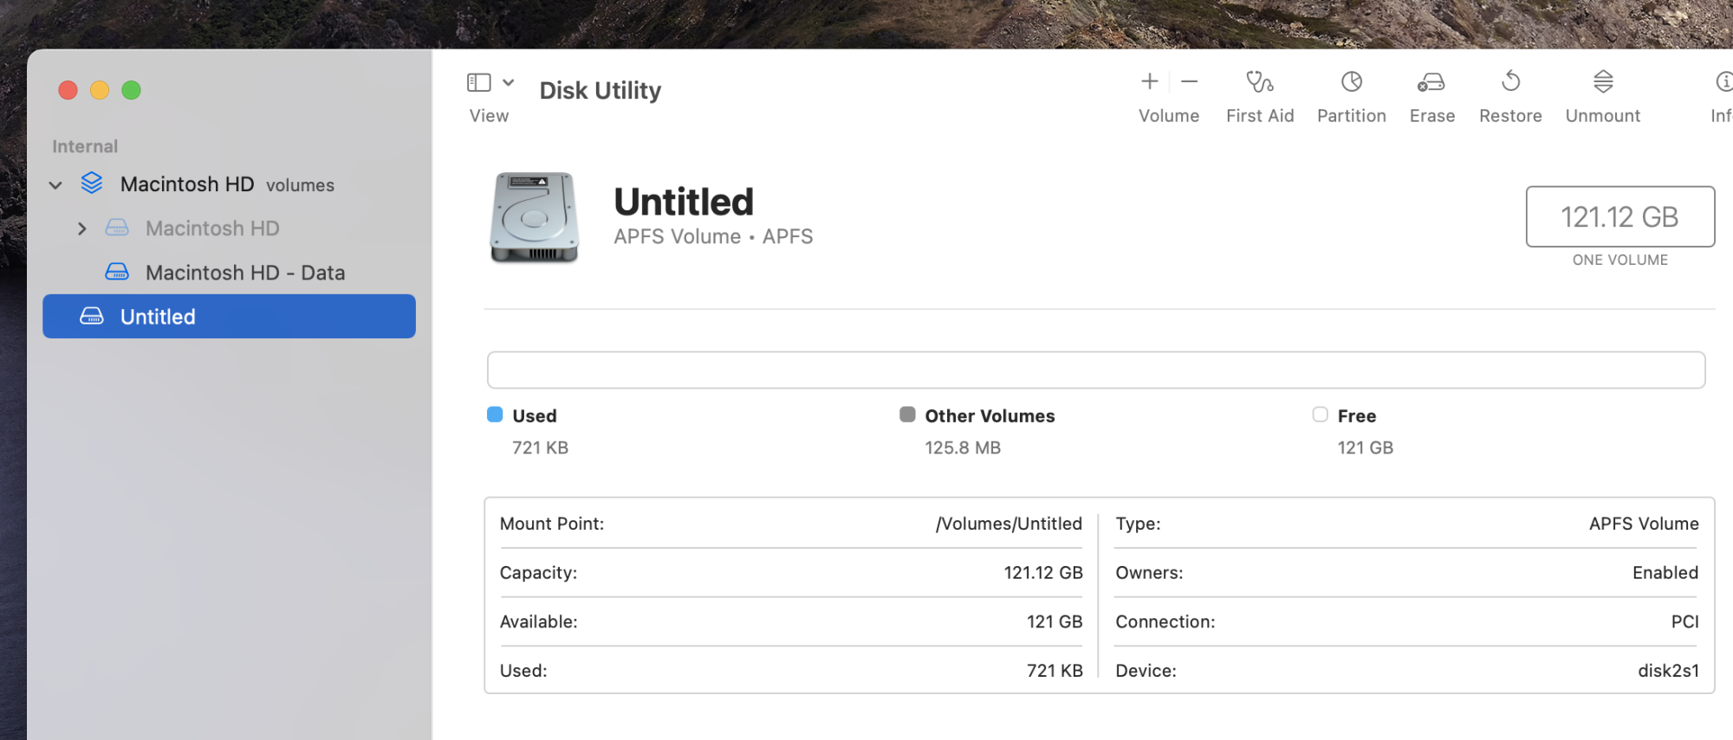Select the Untitled volume in sidebar
This screenshot has height=740, width=1733.
tap(229, 317)
